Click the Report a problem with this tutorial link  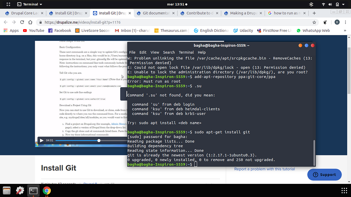(264, 169)
